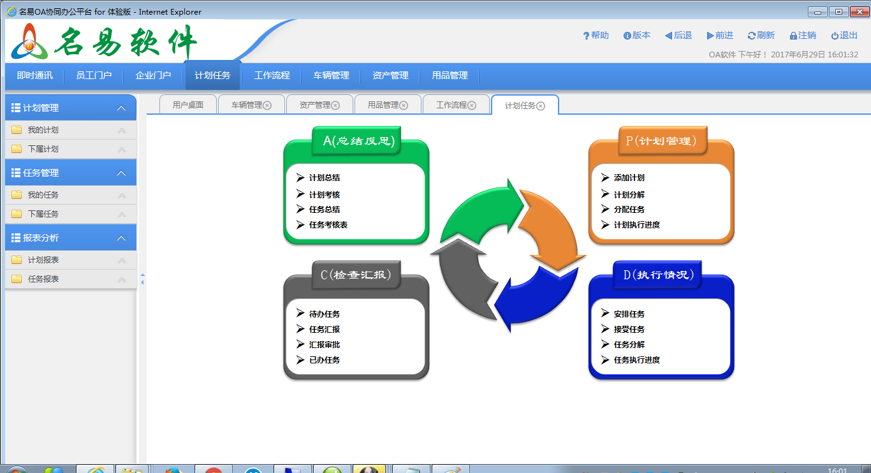Open the 我的计划 folder in the sidebar

45,129
